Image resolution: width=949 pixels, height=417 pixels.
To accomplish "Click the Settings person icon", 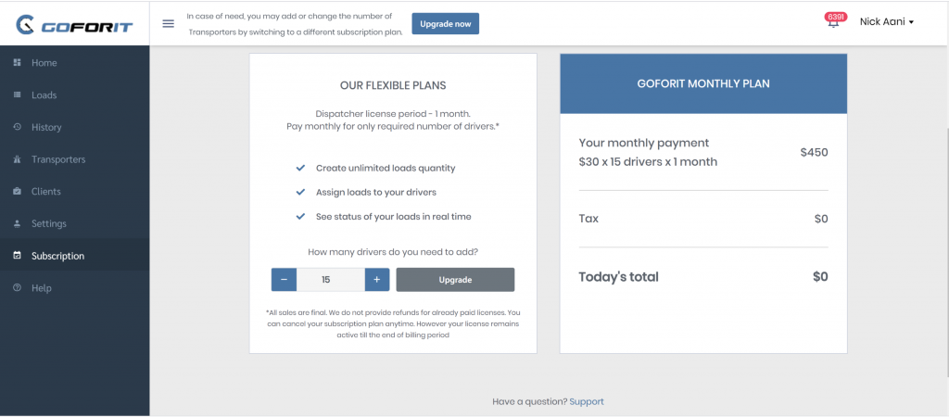I will click(17, 223).
